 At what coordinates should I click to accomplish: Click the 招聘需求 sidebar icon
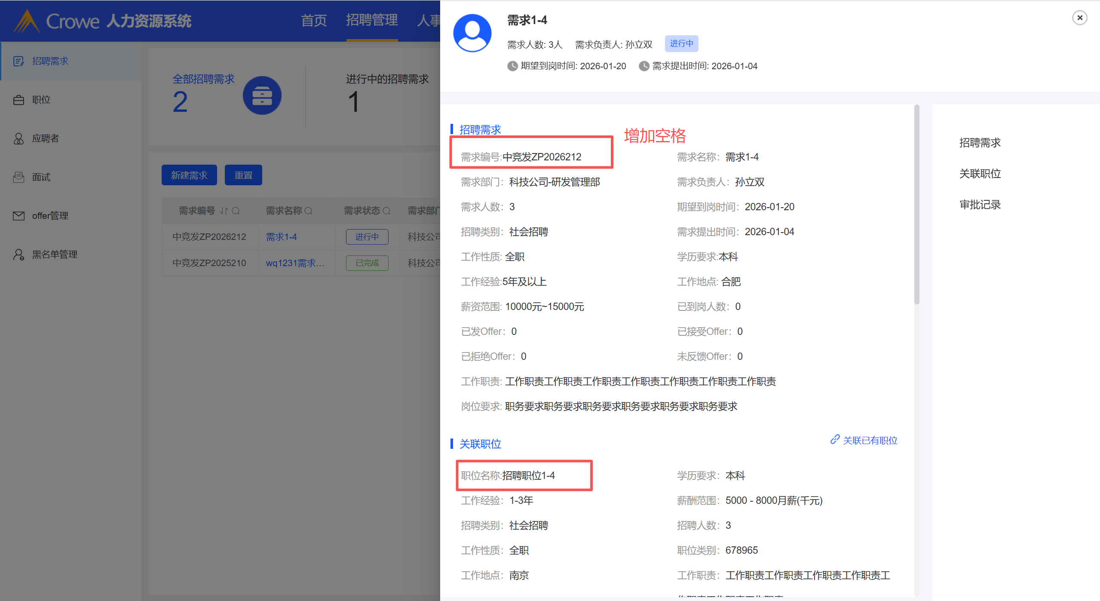18,61
